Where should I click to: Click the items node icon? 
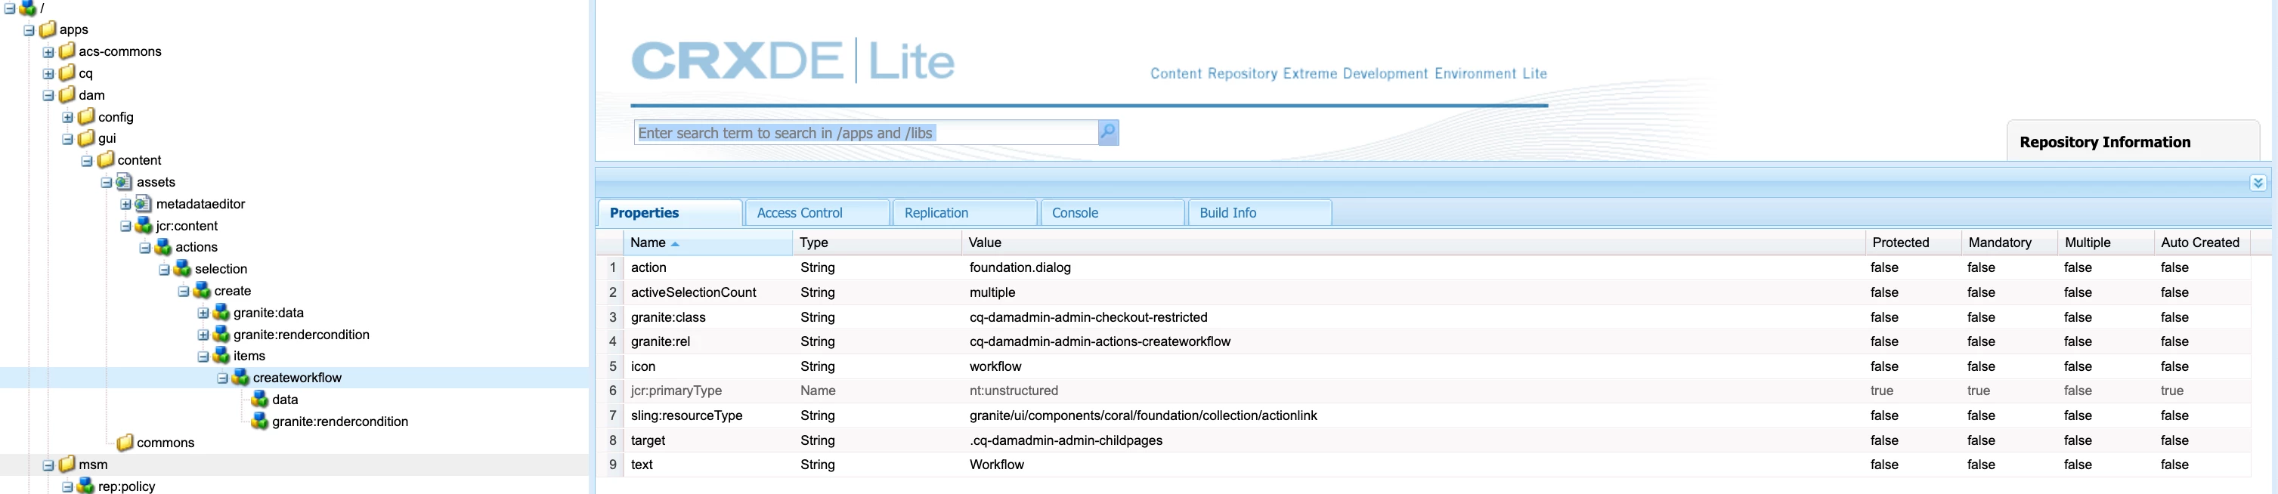[222, 355]
